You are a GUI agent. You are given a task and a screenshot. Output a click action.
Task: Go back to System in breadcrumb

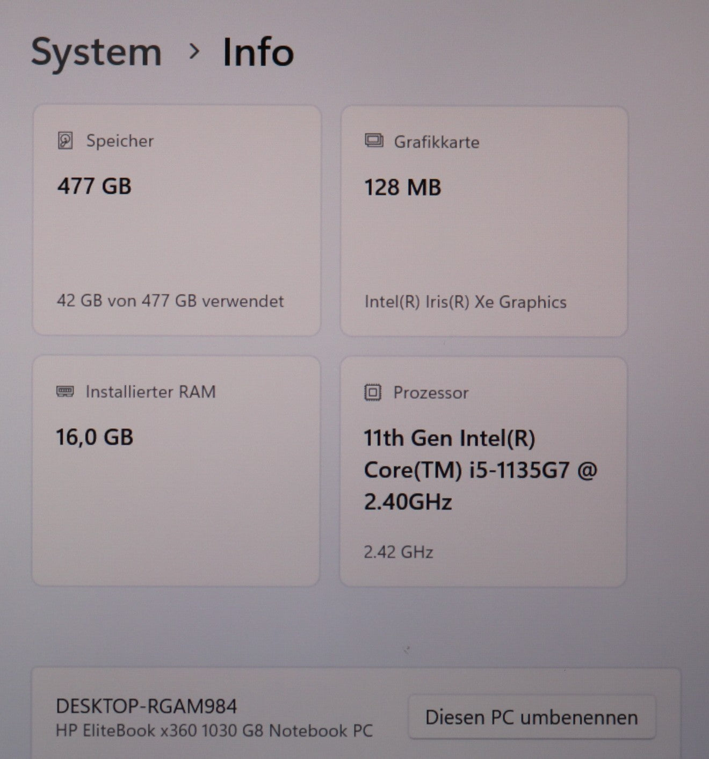(96, 53)
